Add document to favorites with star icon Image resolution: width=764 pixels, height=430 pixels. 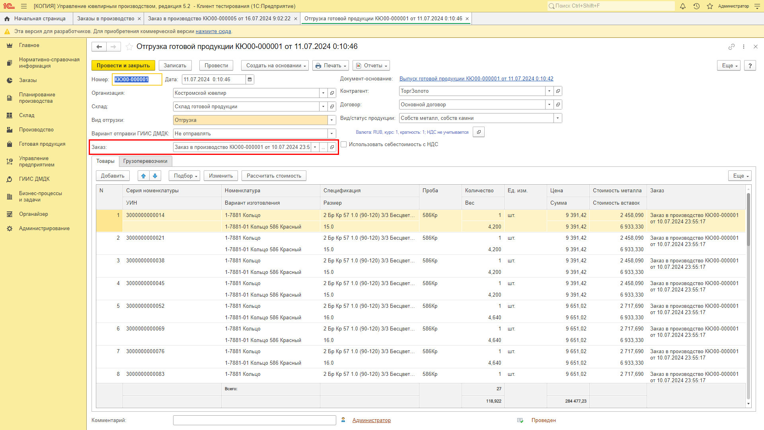[x=129, y=47]
